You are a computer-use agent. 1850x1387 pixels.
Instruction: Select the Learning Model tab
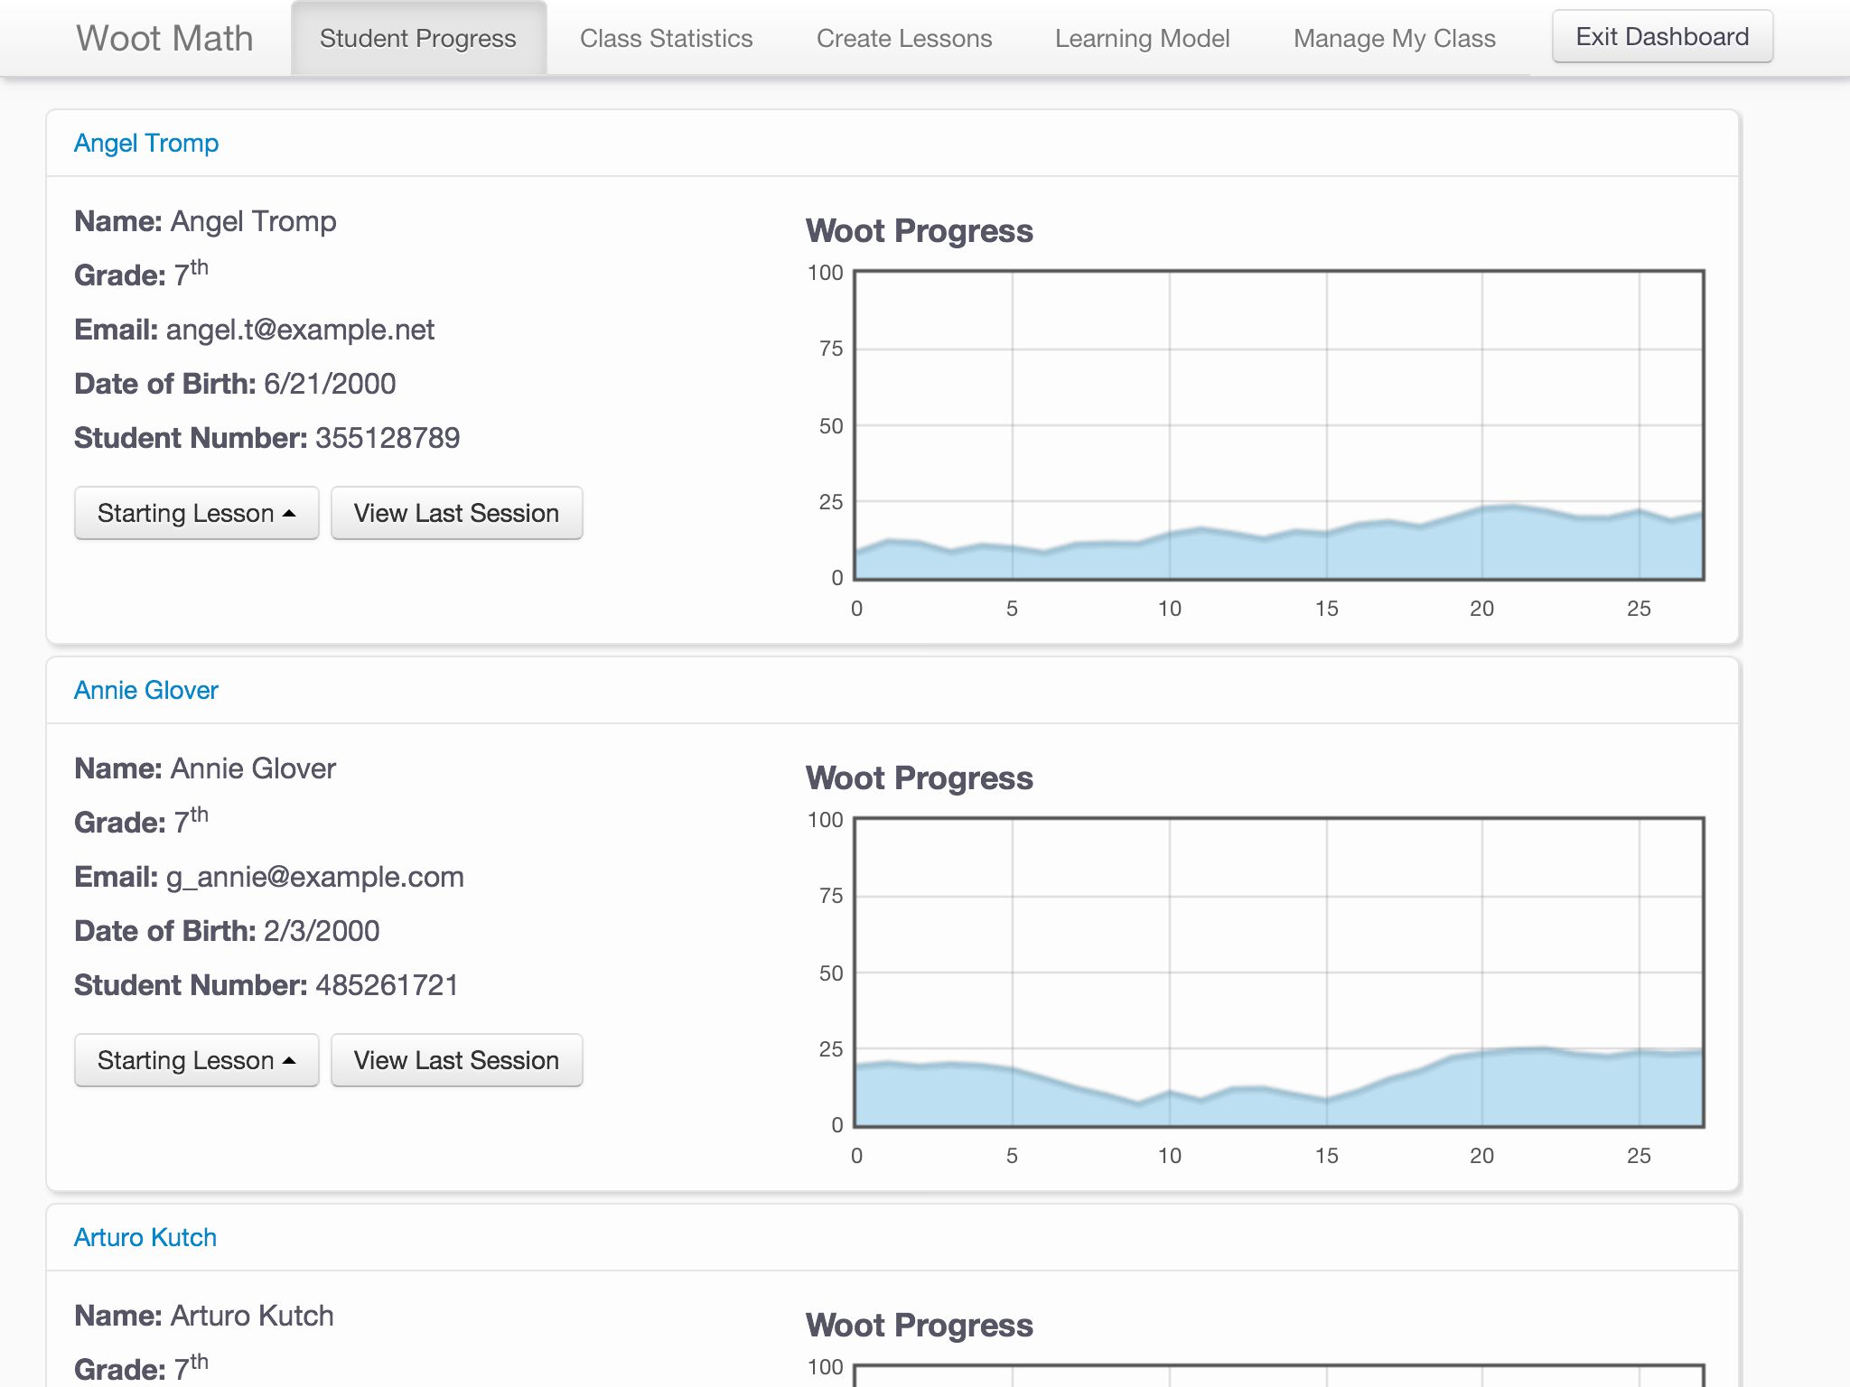pos(1142,38)
